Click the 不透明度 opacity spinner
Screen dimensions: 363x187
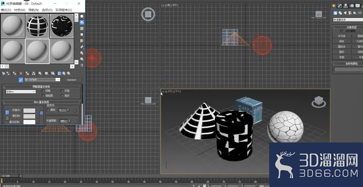tap(69, 121)
